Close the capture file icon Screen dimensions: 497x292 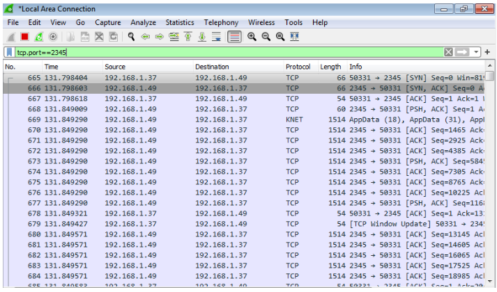[99, 37]
